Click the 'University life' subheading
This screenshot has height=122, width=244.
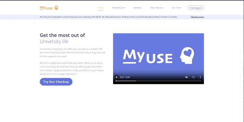tap(54, 42)
